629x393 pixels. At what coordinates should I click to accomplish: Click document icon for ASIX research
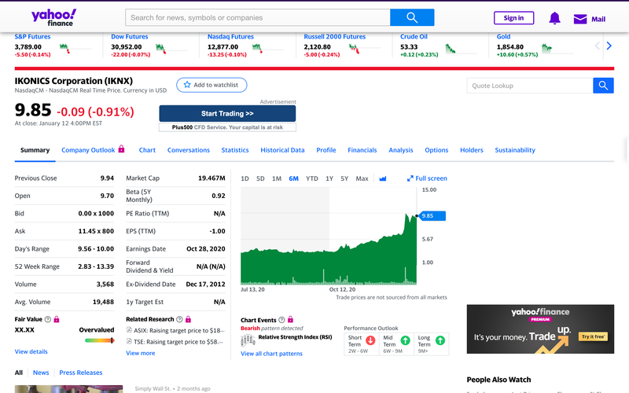pyautogui.click(x=129, y=330)
